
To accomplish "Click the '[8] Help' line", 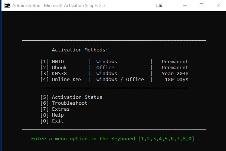I will [52, 115].
